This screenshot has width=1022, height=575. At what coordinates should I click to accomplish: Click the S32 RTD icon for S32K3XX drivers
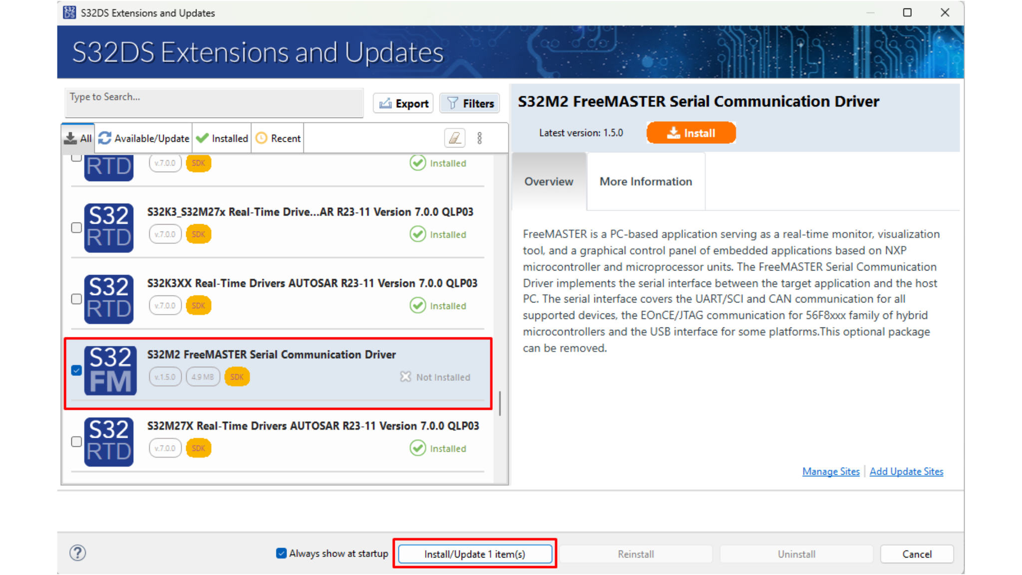[109, 299]
